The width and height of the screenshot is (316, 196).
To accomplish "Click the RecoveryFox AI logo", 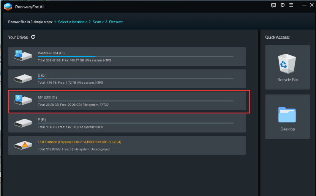I will (8, 7).
